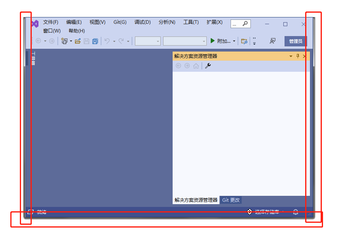
Task: Click the back navigation arrow in Solution Explorer
Action: click(x=178, y=65)
